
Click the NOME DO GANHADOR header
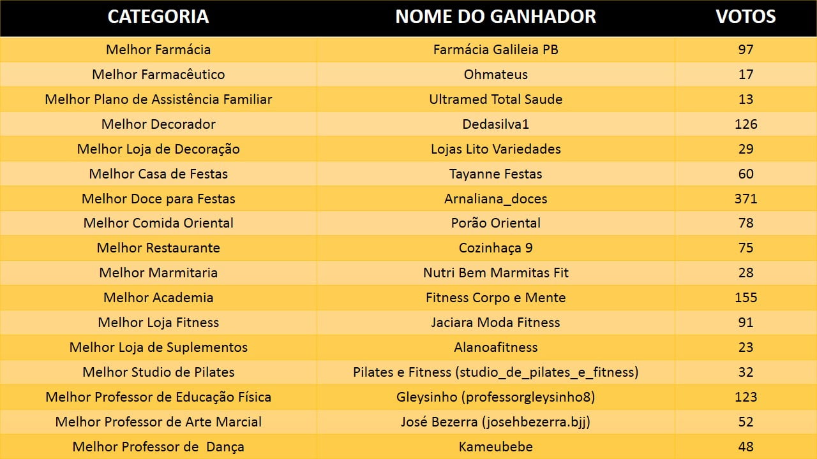(495, 17)
